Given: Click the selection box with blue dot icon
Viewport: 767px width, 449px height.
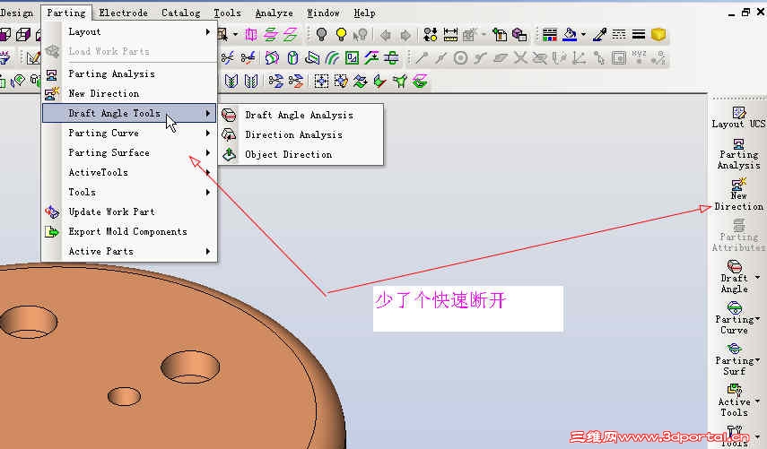Looking at the screenshot, I should (321, 81).
